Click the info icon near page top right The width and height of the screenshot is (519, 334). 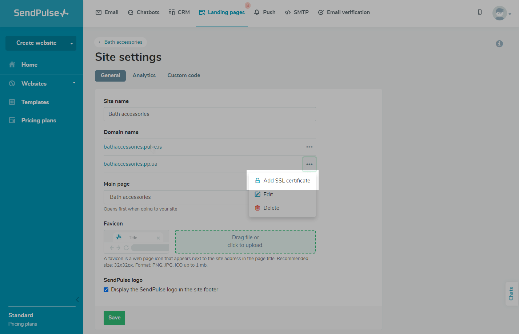pyautogui.click(x=499, y=44)
